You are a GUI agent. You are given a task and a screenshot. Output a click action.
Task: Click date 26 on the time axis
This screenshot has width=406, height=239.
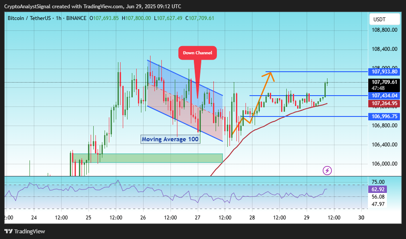(x=143, y=217)
